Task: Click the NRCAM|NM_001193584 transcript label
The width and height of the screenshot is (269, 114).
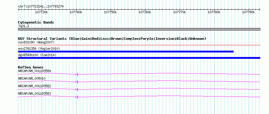Action: click(x=34, y=71)
